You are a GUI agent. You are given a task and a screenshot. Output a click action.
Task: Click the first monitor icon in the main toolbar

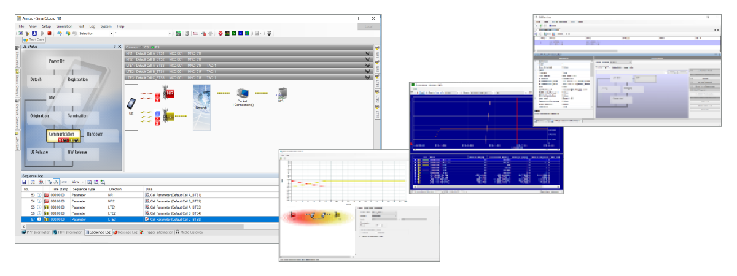[x=21, y=33]
